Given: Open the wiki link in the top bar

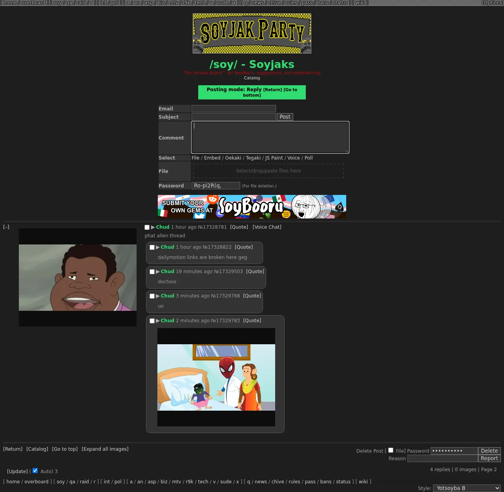Looking at the screenshot, I should (360, 3).
